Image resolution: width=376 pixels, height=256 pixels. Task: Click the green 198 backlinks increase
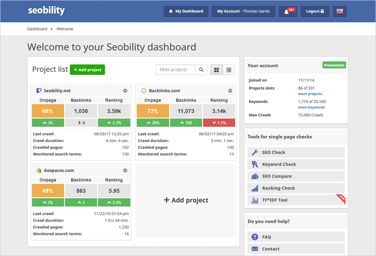186,123
